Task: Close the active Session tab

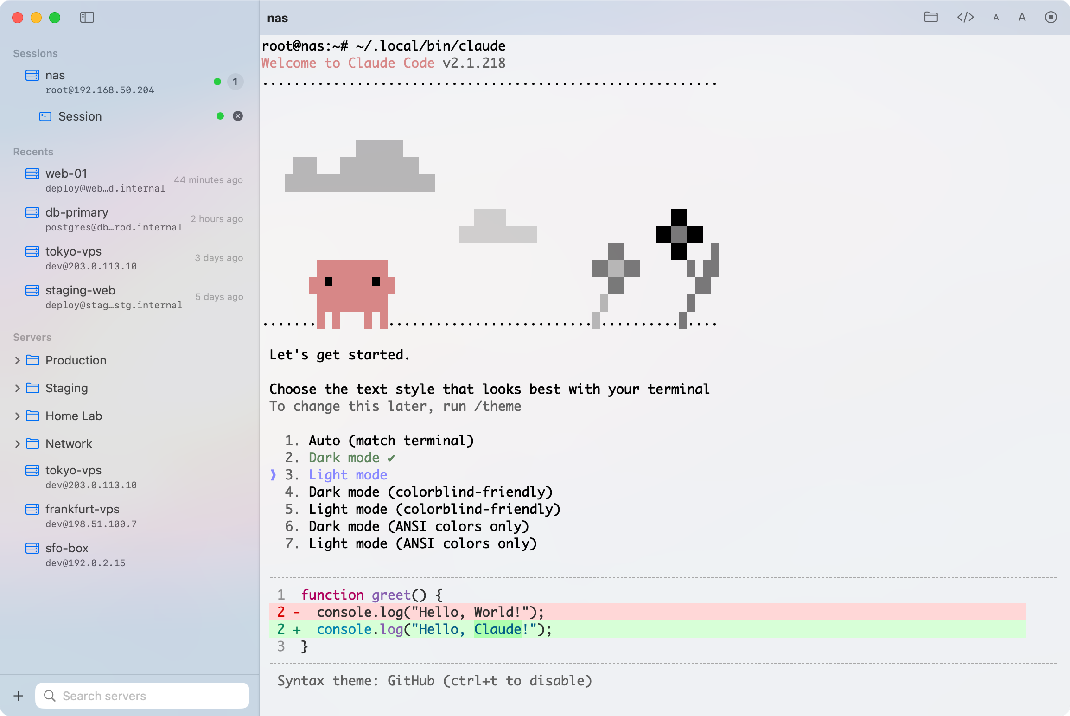Action: pos(238,116)
